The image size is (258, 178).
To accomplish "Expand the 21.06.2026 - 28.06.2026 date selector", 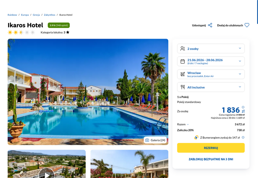I will tap(211, 61).
